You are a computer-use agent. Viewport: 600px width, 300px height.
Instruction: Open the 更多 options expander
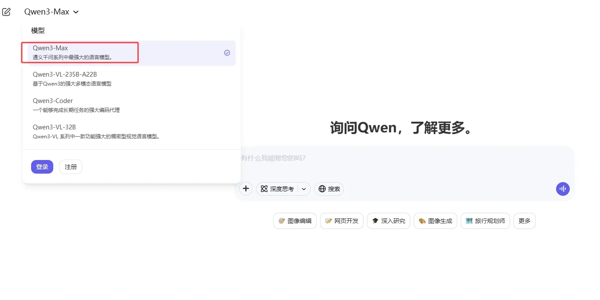[x=524, y=220]
